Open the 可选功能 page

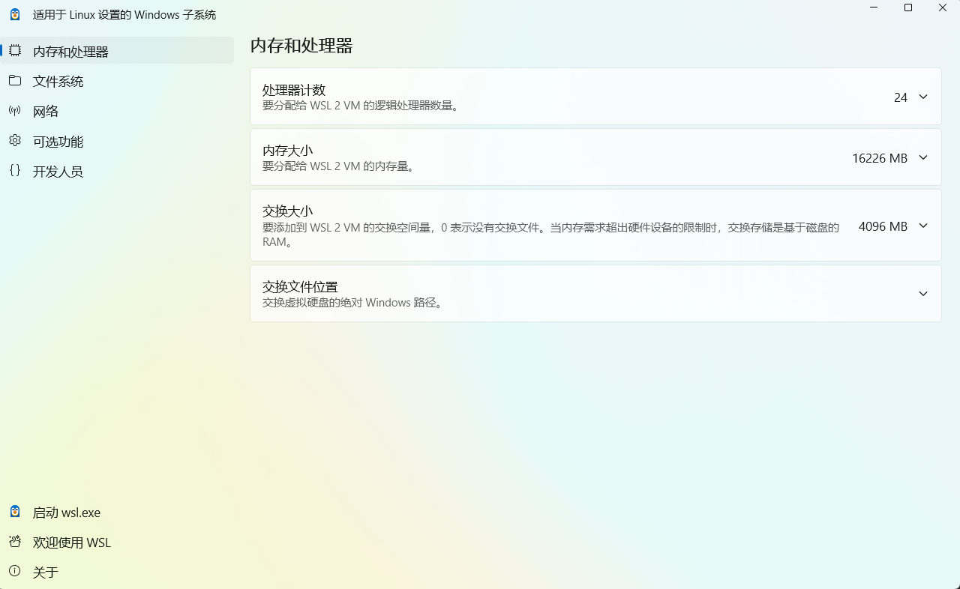(118, 141)
